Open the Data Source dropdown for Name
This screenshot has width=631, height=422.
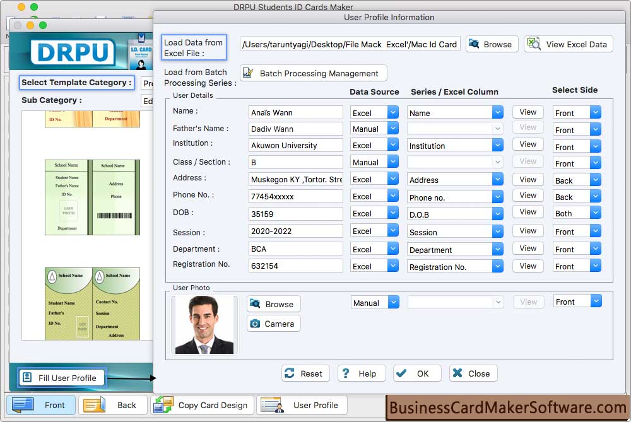click(x=392, y=113)
